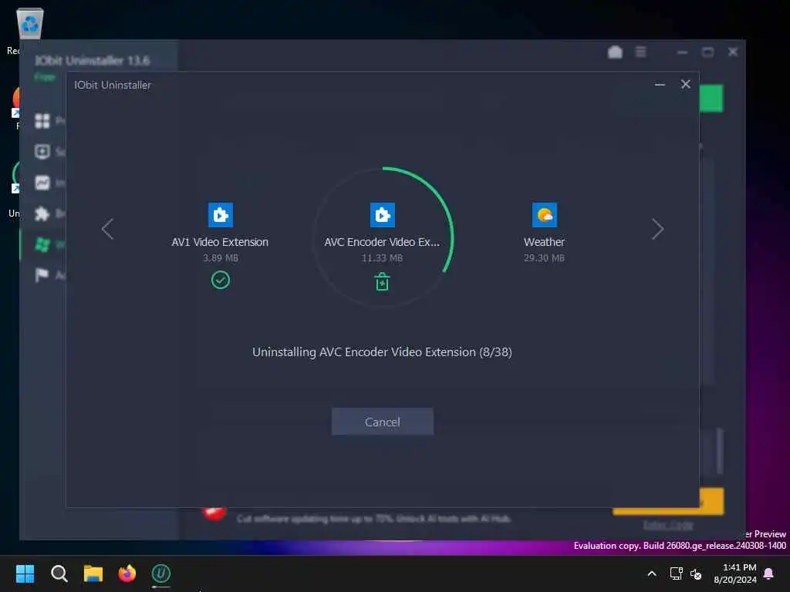Screen dimensions: 790x592
Task: Open the hamburger menu in main window
Action: [x=641, y=52]
